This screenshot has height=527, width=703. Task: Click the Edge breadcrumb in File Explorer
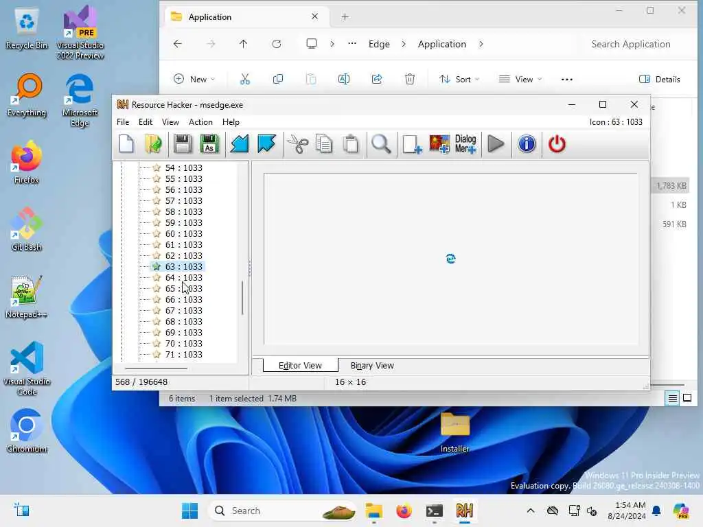click(x=379, y=44)
